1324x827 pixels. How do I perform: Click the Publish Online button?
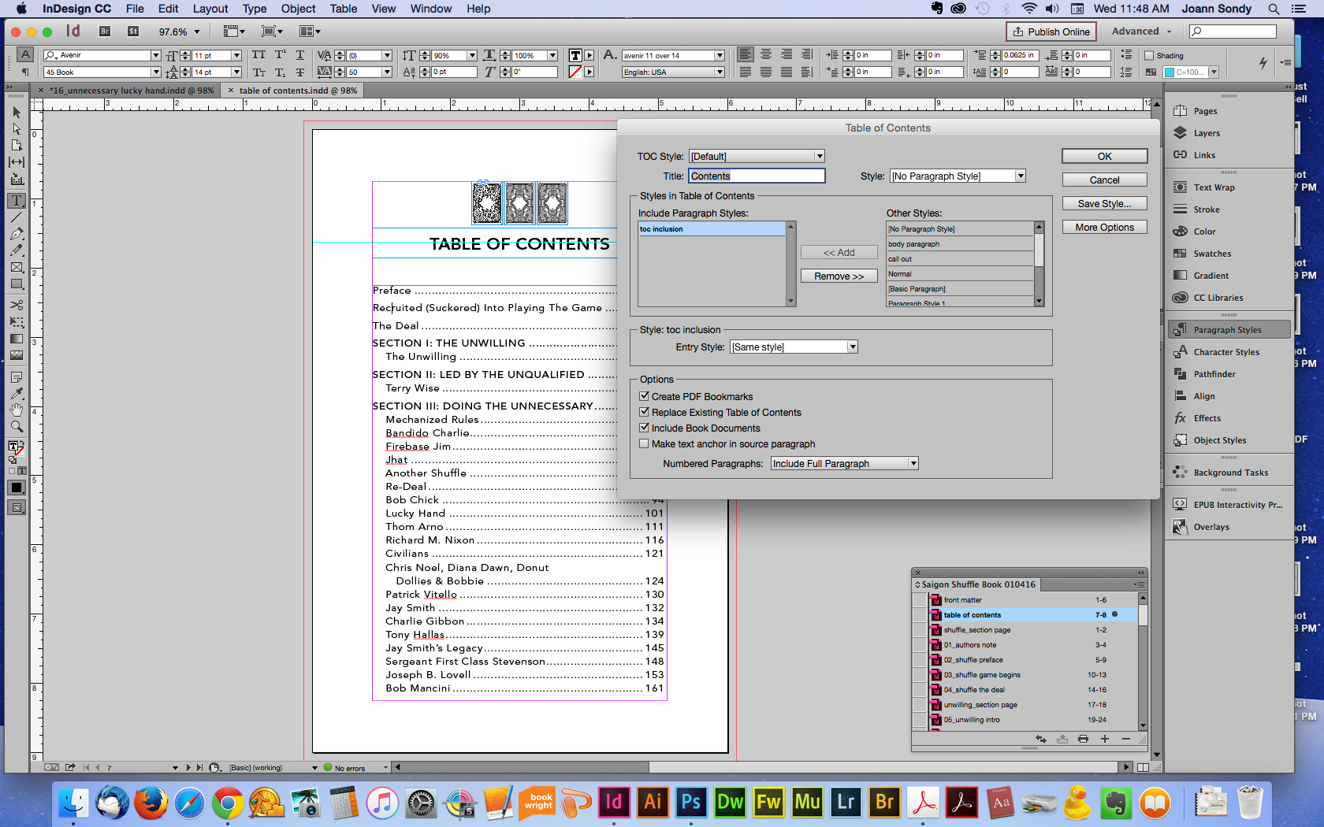coord(1051,32)
